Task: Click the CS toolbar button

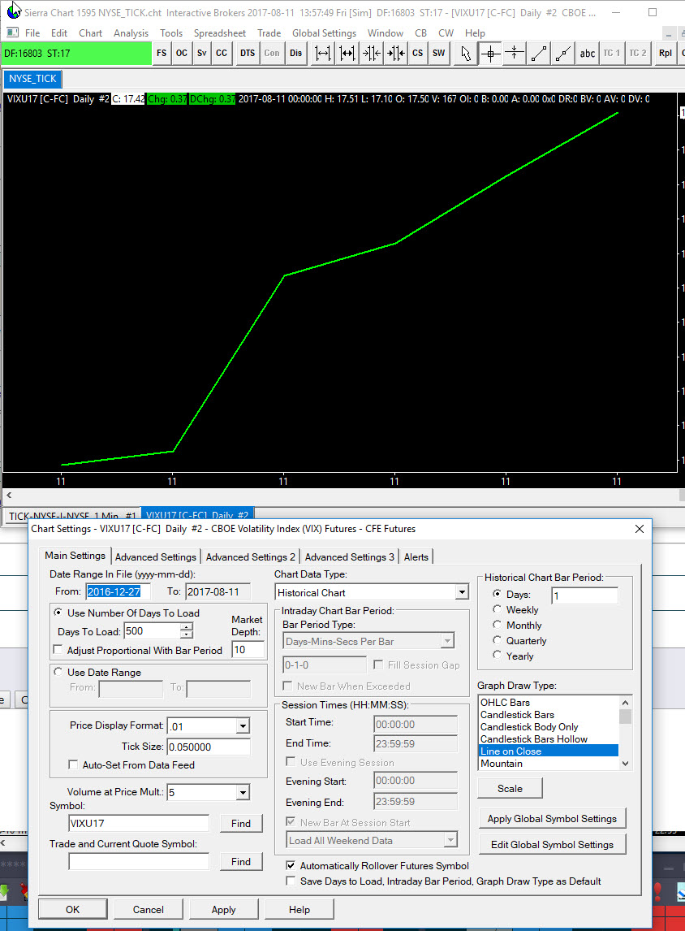Action: (417, 54)
